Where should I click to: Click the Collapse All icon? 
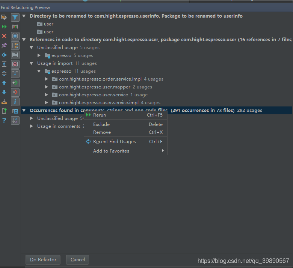pos(4,73)
